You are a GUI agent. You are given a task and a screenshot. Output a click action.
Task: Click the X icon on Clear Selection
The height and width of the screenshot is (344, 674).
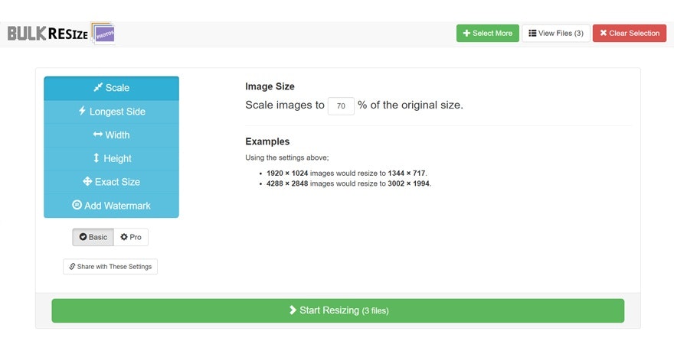point(604,34)
